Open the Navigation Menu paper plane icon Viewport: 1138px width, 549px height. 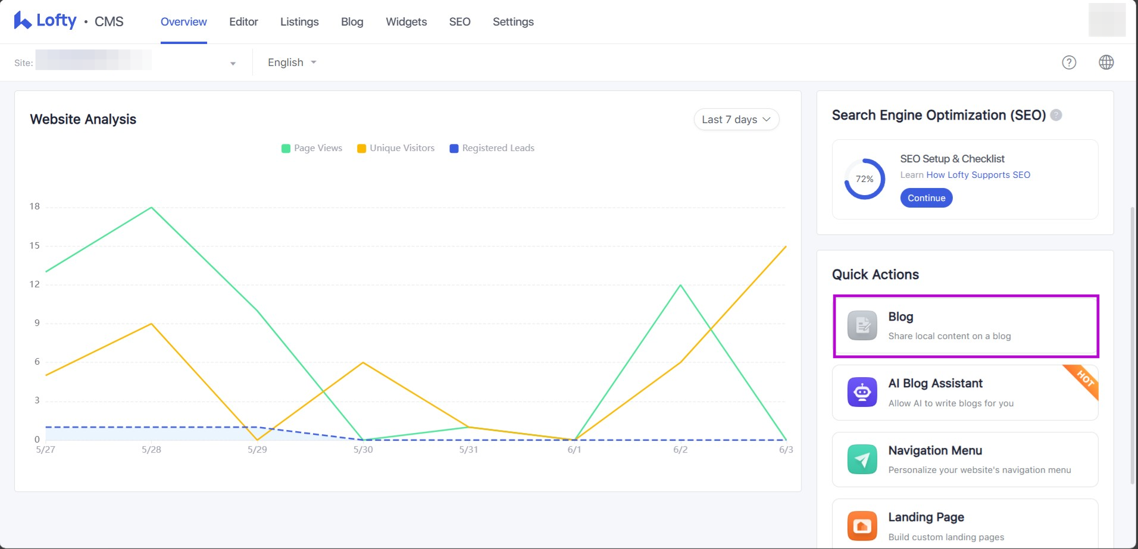(862, 459)
